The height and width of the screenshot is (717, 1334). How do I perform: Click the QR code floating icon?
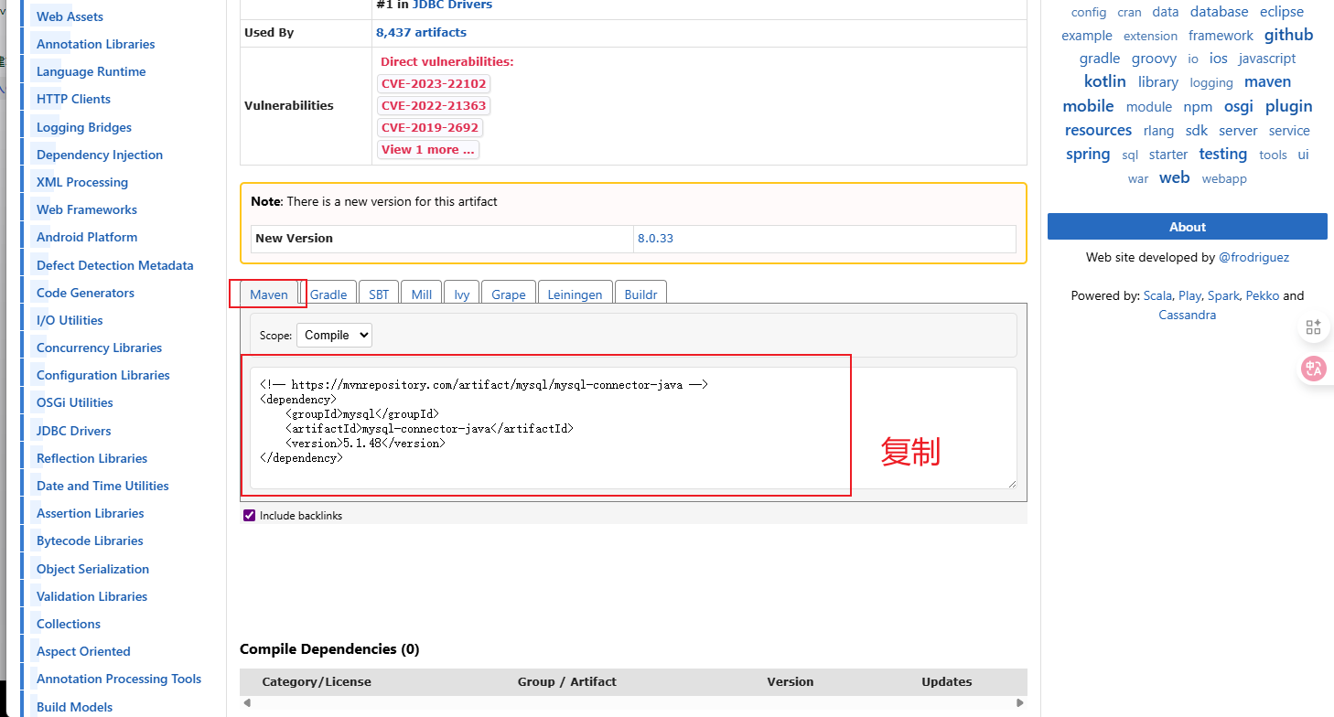pyautogui.click(x=1314, y=327)
